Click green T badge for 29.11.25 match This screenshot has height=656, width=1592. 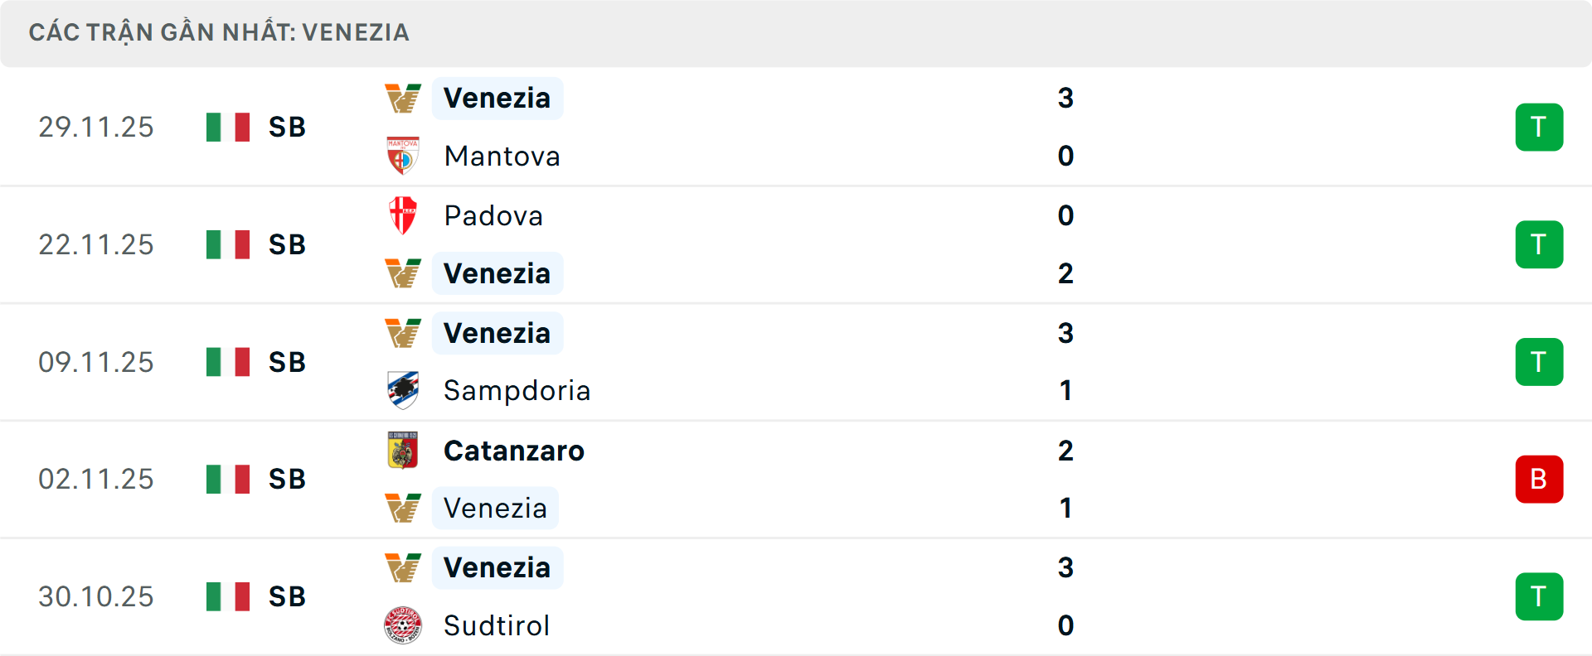1539,127
